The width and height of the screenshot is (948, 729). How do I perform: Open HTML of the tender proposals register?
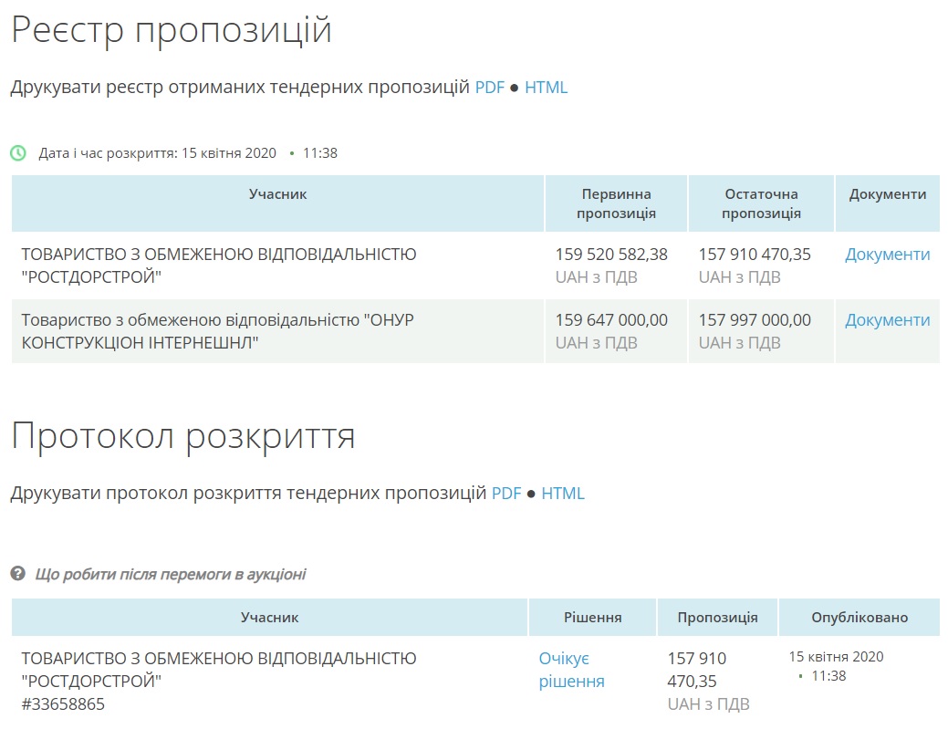coord(546,87)
